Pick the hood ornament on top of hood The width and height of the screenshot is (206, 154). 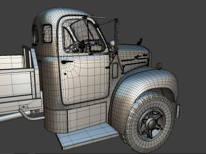(x=140, y=41)
